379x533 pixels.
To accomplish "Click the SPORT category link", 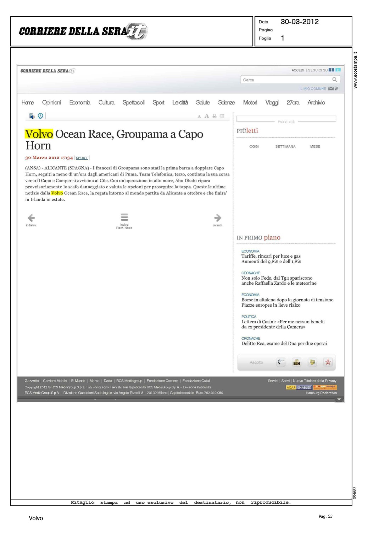I will click(x=82, y=158).
